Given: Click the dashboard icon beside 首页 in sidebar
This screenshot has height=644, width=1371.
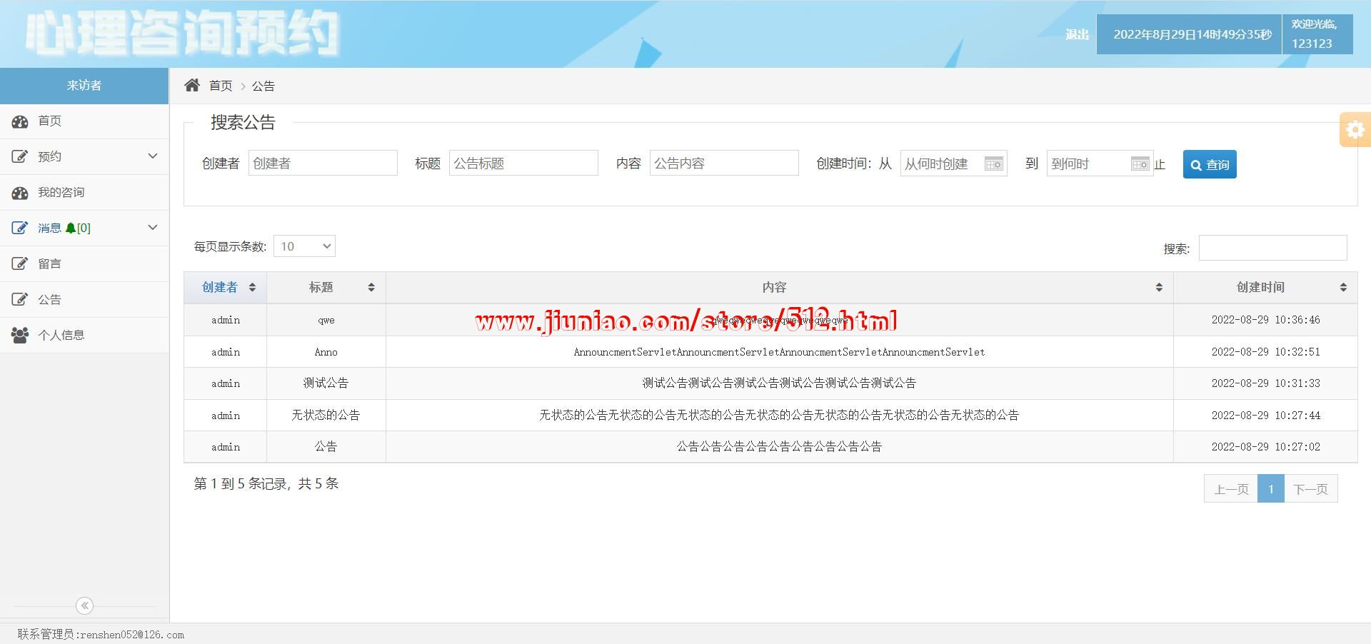Looking at the screenshot, I should (20, 121).
